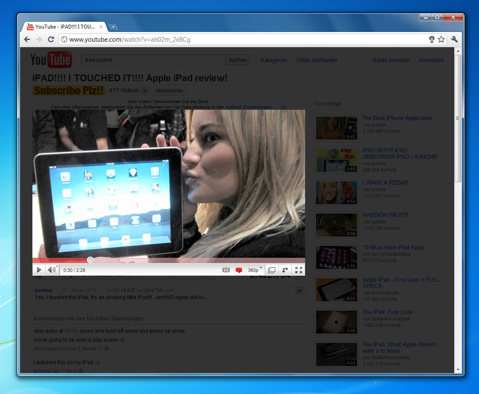Screen dimensions: 479x394
Task: Open The Best iPhone Application thumbnail
Action: coord(336,128)
